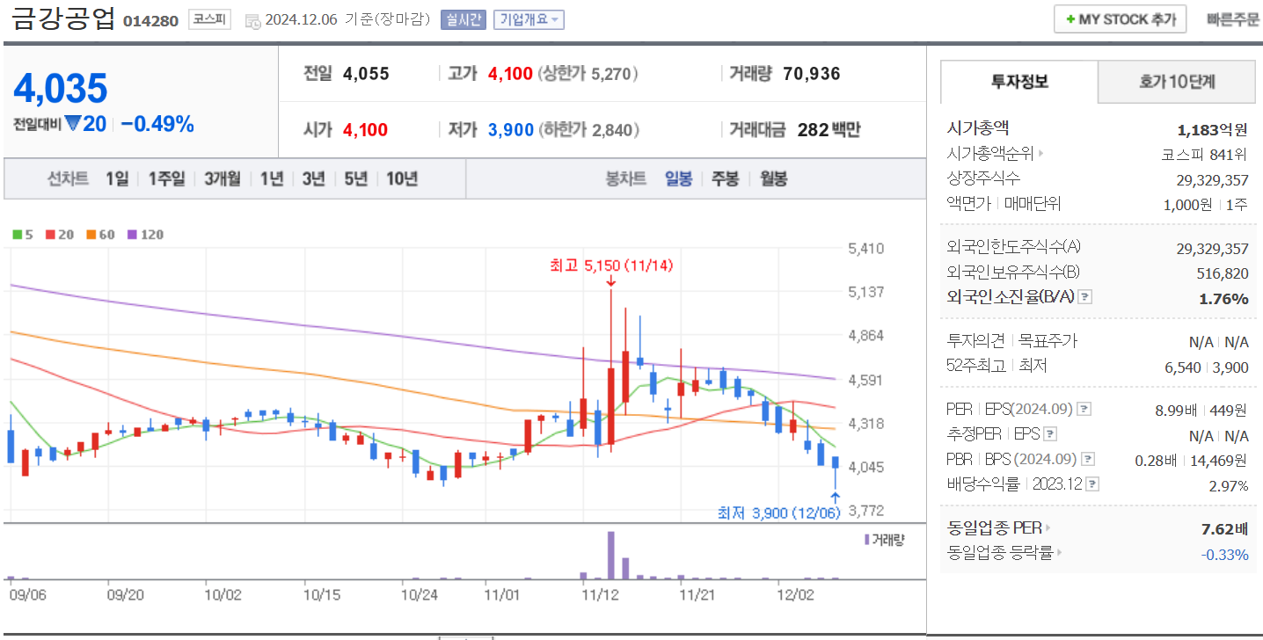
Task: Click the 동일업종 PER label
Action: (994, 528)
